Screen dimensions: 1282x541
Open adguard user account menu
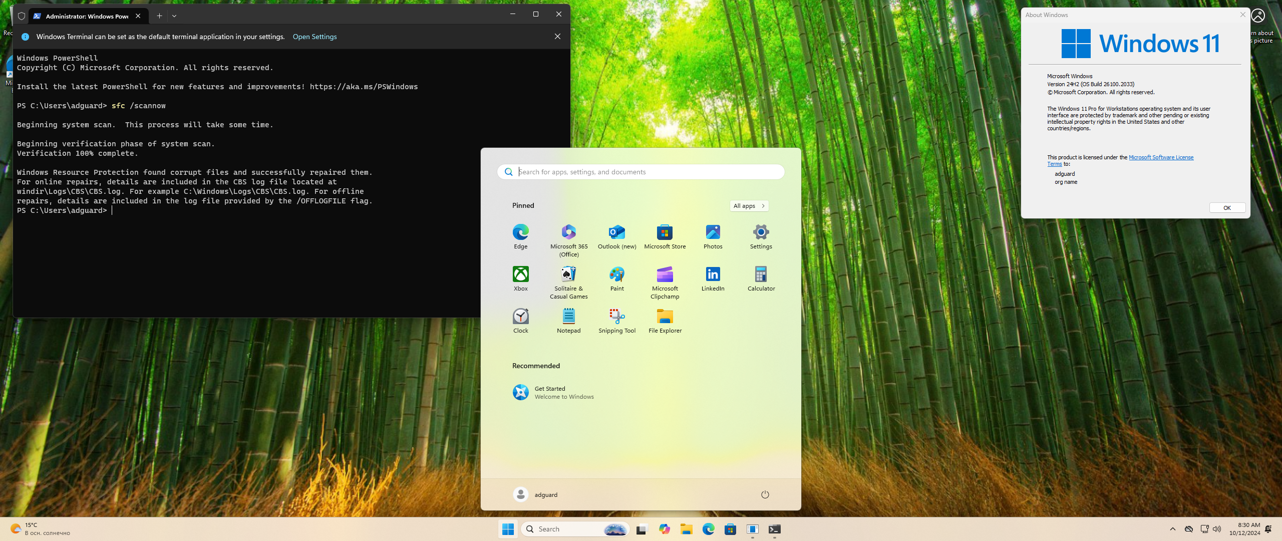click(x=535, y=494)
